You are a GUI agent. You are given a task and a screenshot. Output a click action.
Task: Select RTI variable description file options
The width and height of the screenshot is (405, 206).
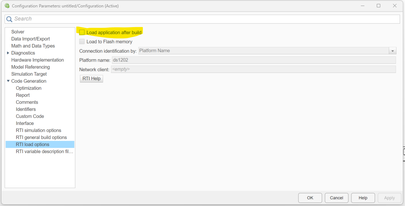pyautogui.click(x=44, y=151)
